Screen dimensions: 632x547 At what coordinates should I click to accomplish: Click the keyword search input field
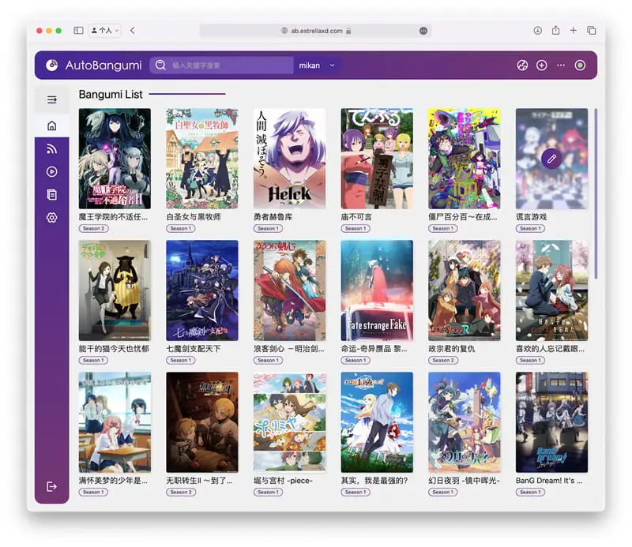(229, 66)
